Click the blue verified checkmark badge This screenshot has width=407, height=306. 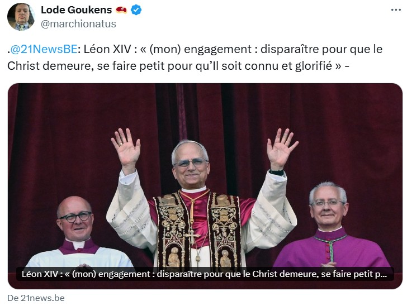point(136,10)
